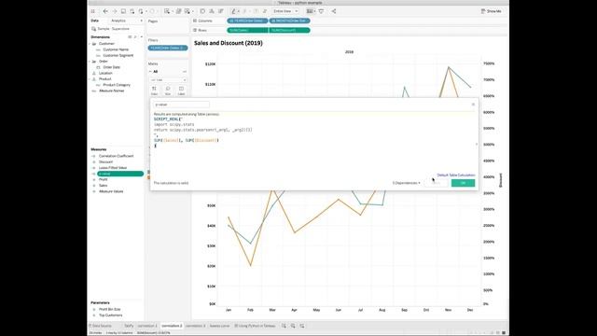597x336 pixels.
Task: Click the calculation name input field
Action: [182, 105]
